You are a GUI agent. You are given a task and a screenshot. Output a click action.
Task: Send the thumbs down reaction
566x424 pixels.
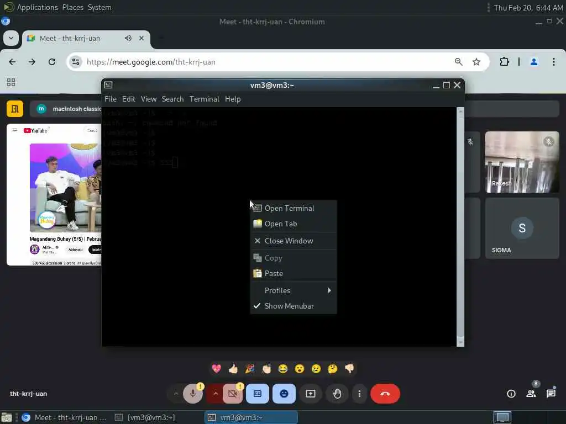point(349,368)
